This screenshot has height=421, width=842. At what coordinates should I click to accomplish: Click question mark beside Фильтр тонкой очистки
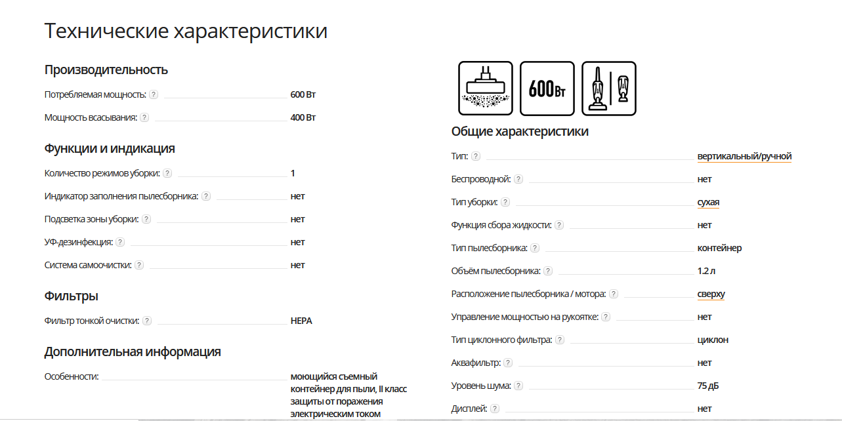(147, 321)
